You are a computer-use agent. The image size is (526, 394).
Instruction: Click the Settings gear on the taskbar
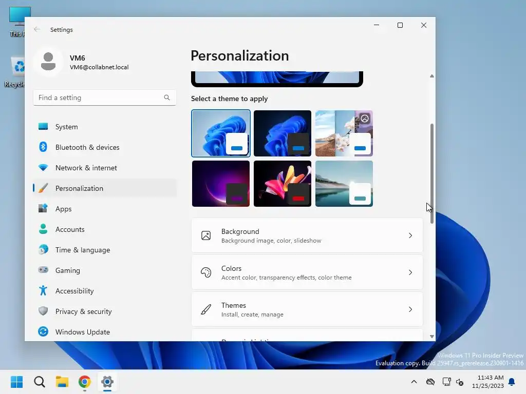tap(107, 382)
